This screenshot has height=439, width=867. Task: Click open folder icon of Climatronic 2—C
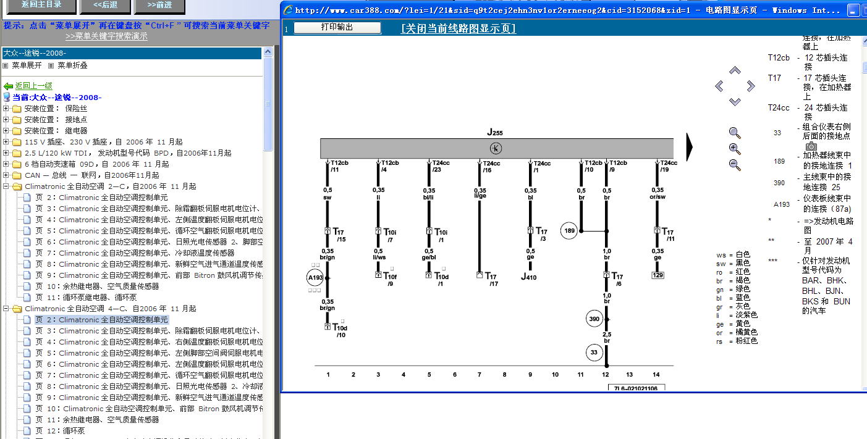tap(17, 186)
